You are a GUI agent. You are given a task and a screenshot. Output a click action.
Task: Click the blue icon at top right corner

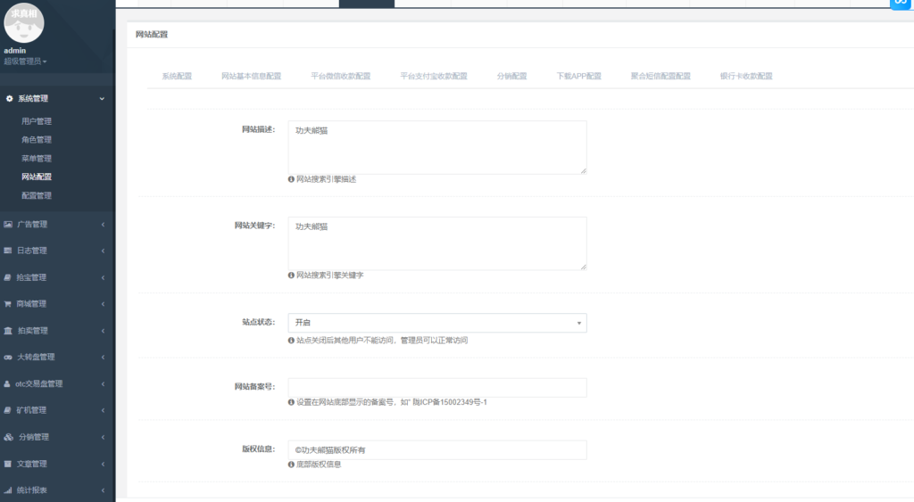902,4
